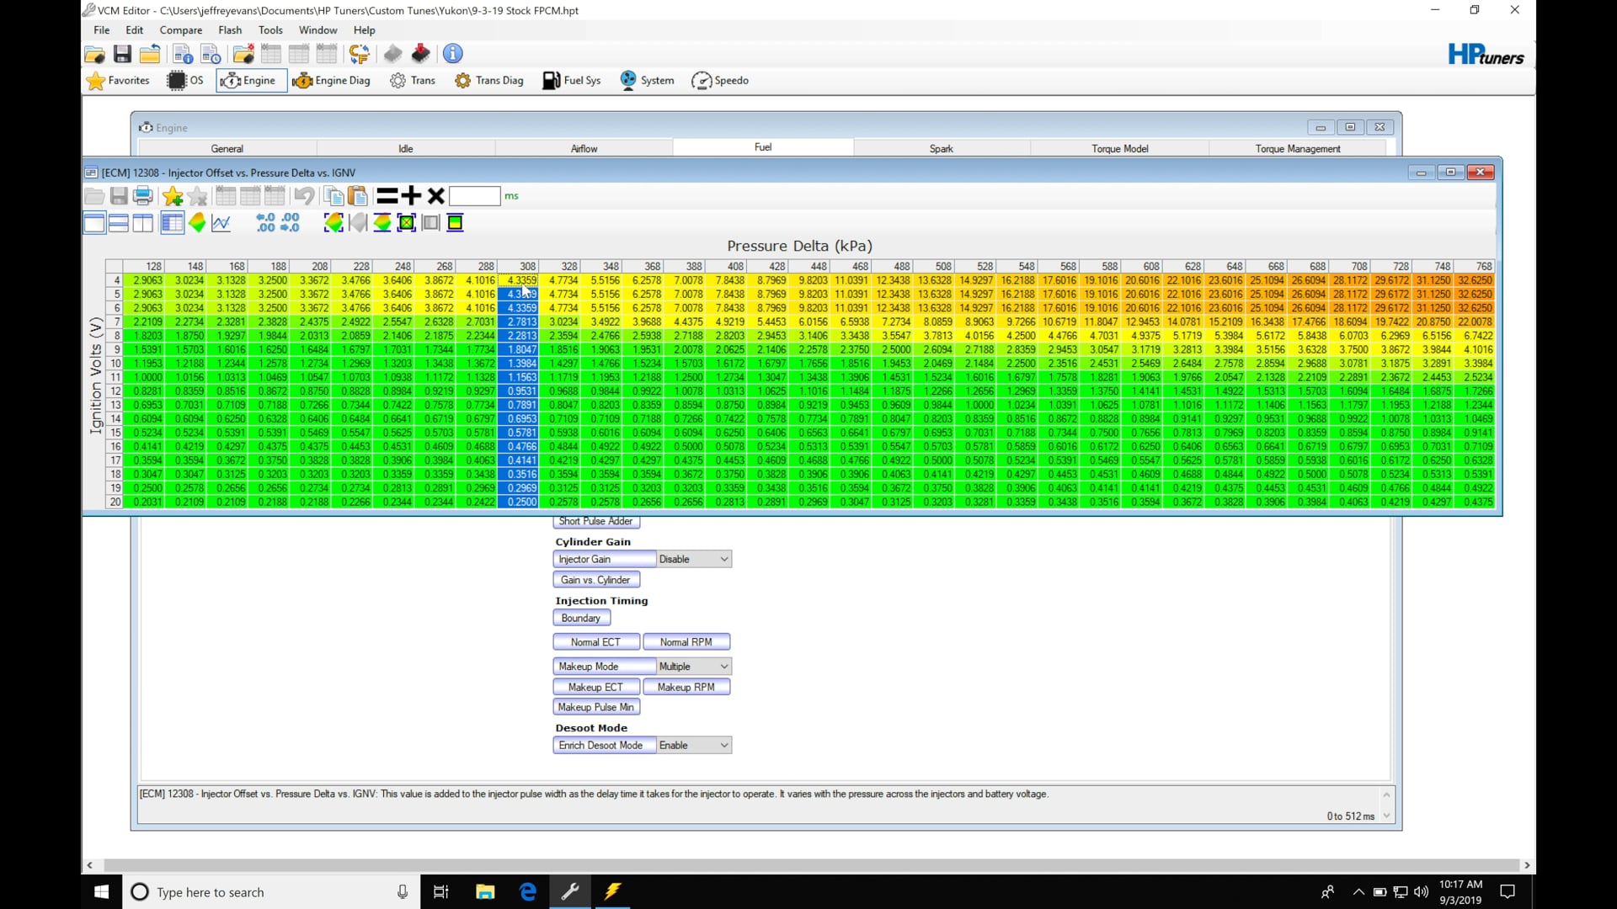Click the blue info icon in main toolbar
The image size is (1617, 909).
(453, 54)
